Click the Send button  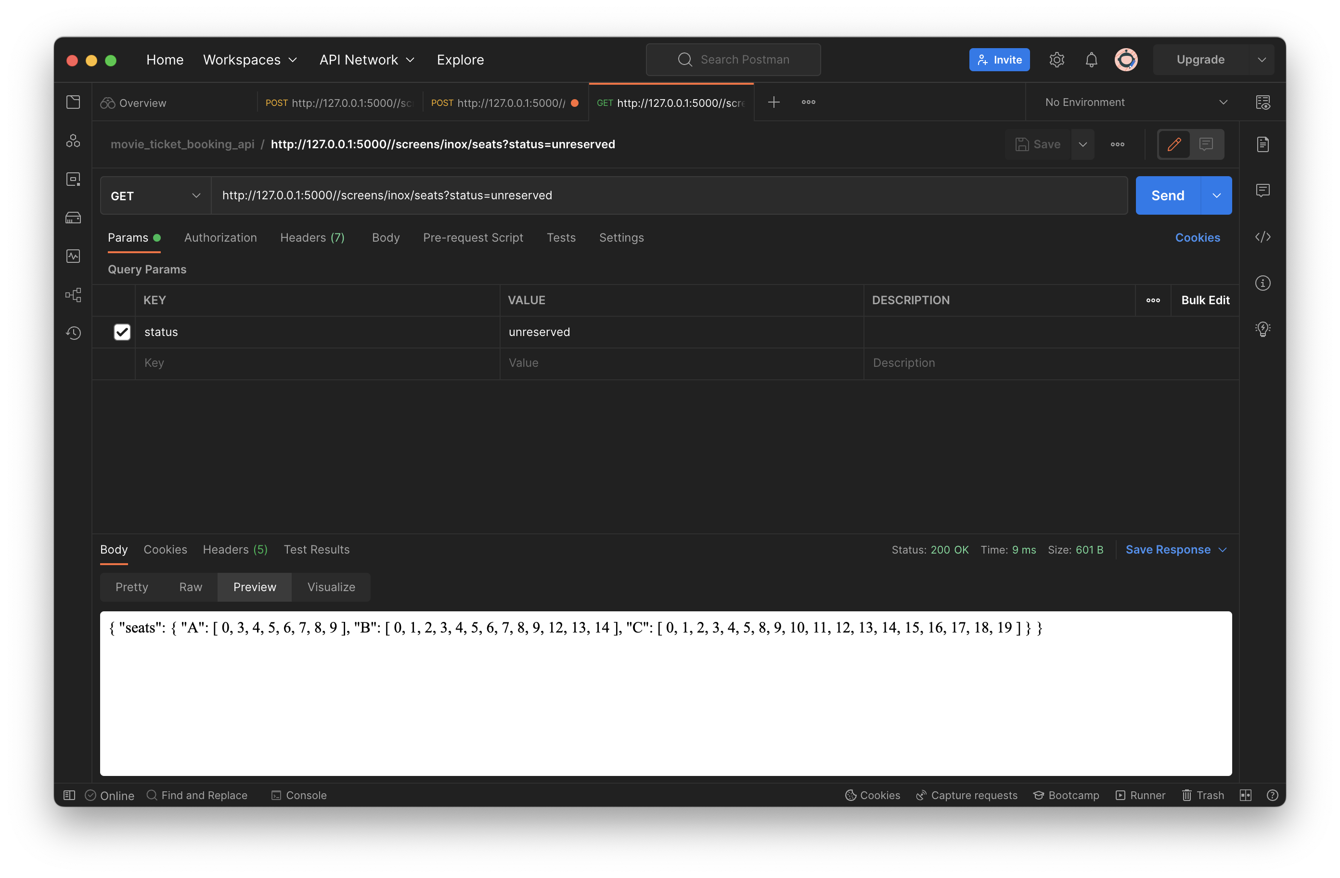pyautogui.click(x=1168, y=195)
